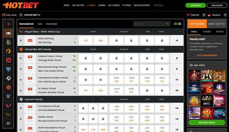
Task: Bet on RW Gaming at 2.00
Action: click(x=100, y=41)
